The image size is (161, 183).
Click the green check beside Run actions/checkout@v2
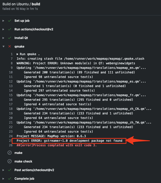coord(10,29)
